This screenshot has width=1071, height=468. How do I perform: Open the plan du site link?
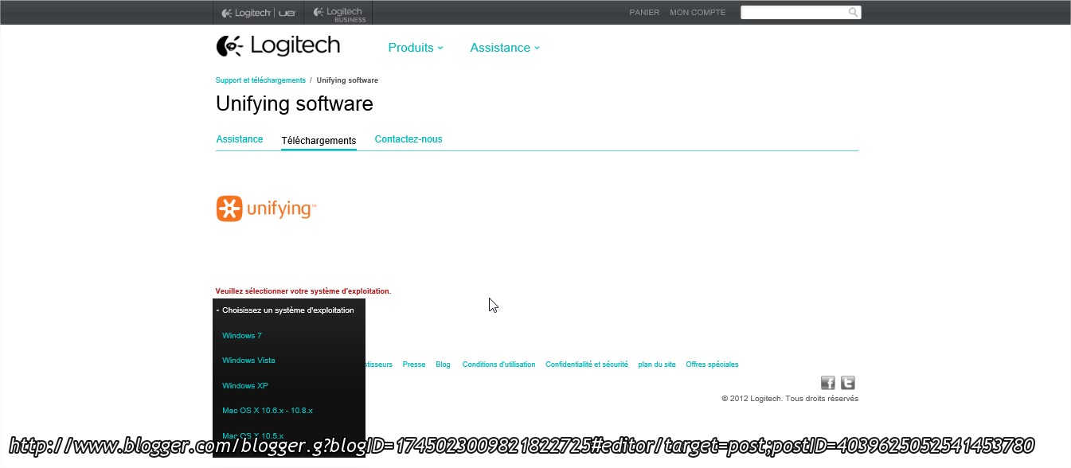(657, 365)
